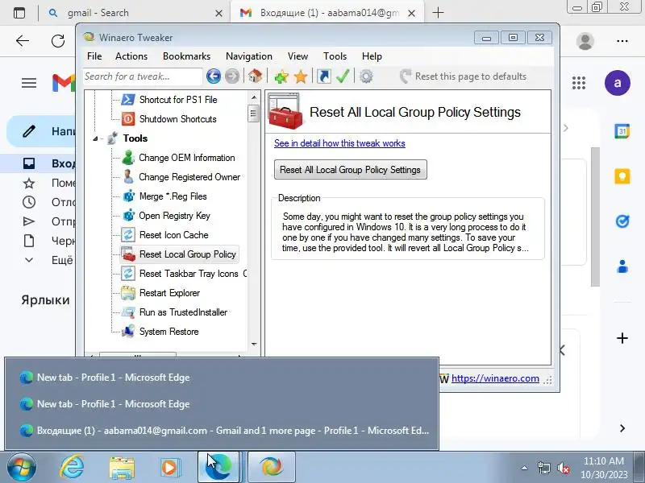Image resolution: width=645 pixels, height=483 pixels.
Task: Open the View menu
Action: click(298, 56)
